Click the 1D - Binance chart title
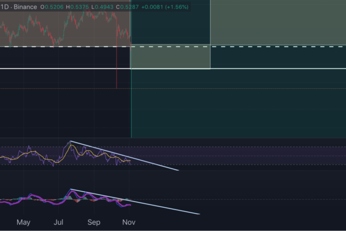 [x=19, y=6]
